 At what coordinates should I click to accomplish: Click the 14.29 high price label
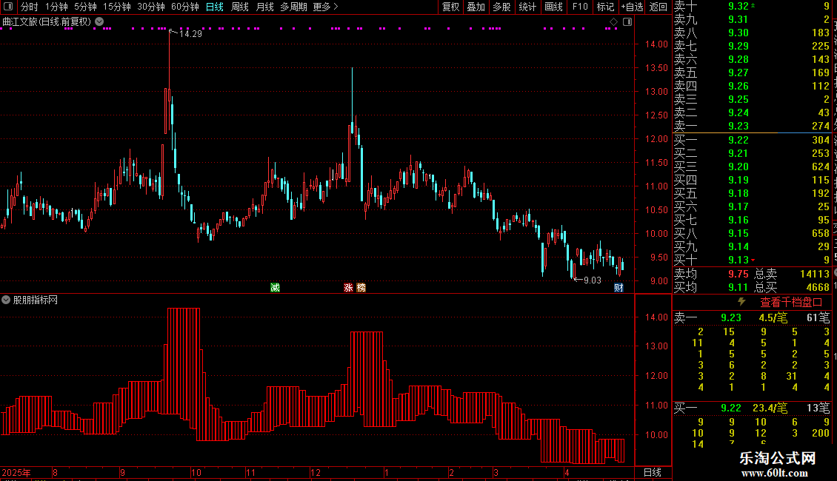pos(190,33)
